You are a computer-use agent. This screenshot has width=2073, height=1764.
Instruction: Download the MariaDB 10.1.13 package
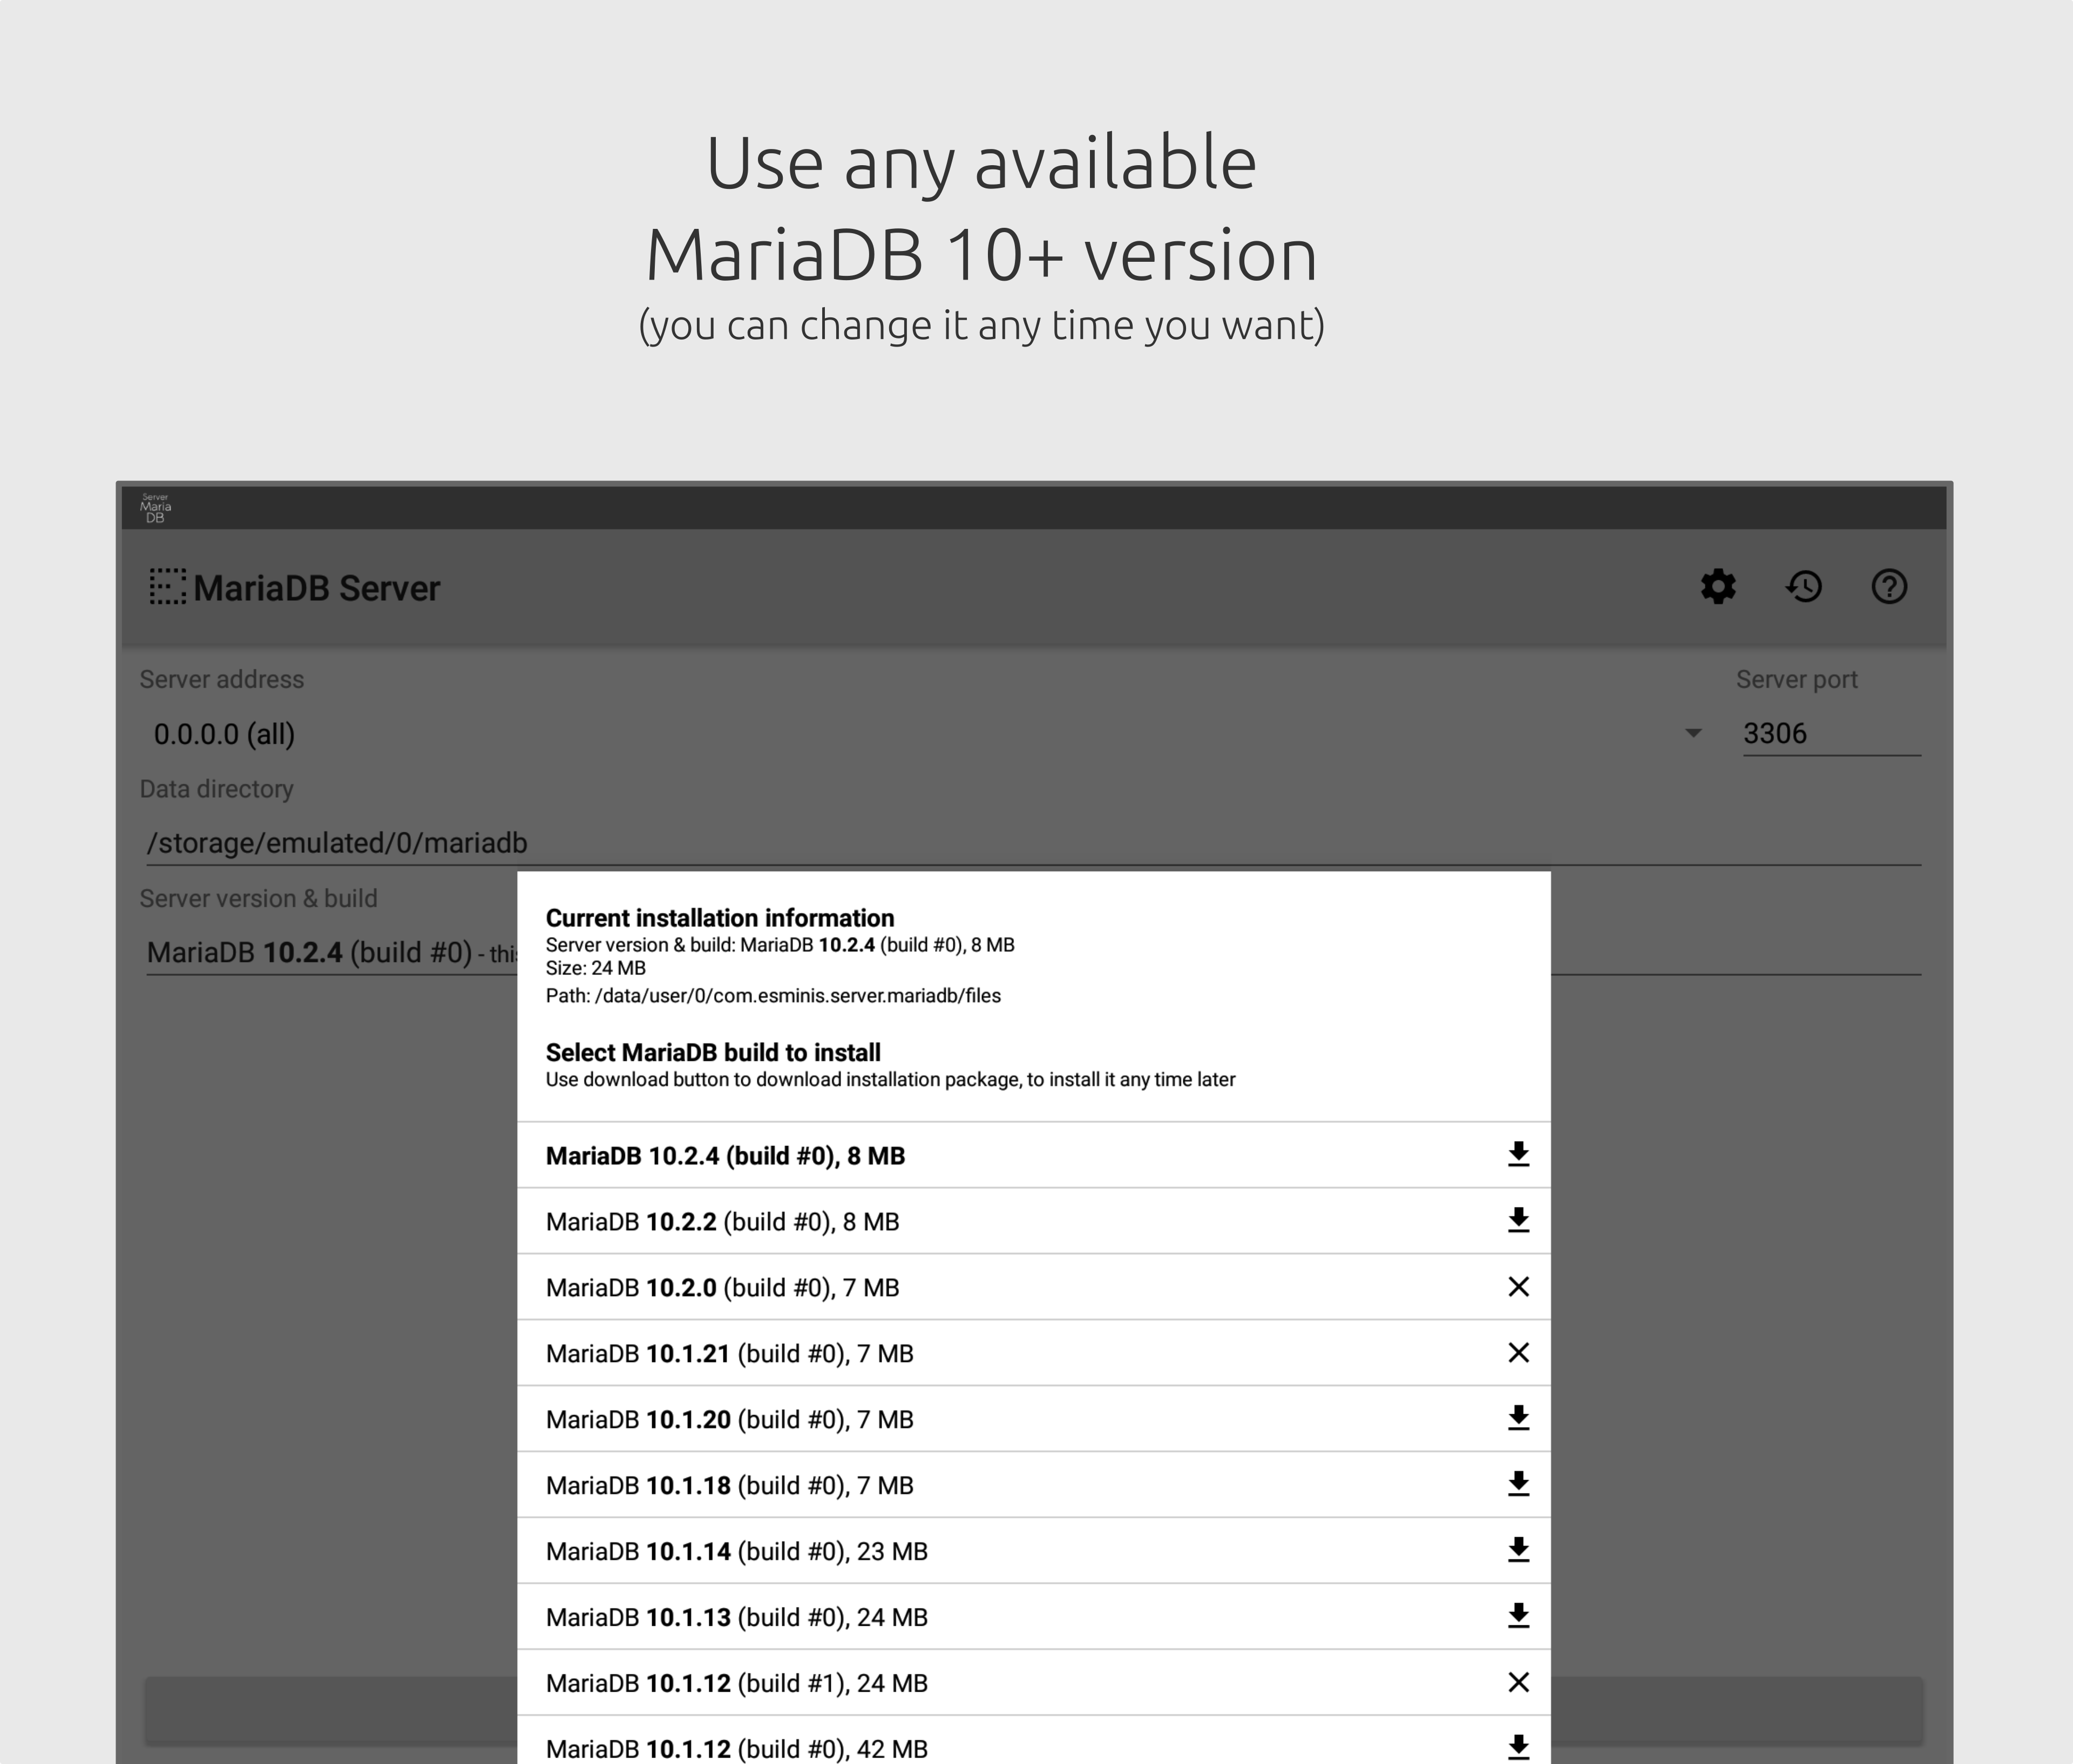pyautogui.click(x=1518, y=1617)
